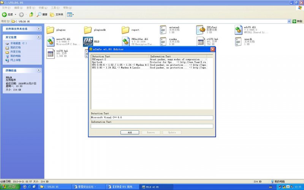Open the 编辑(E) menu
This screenshot has height=190, width=304.
pos(18,8)
